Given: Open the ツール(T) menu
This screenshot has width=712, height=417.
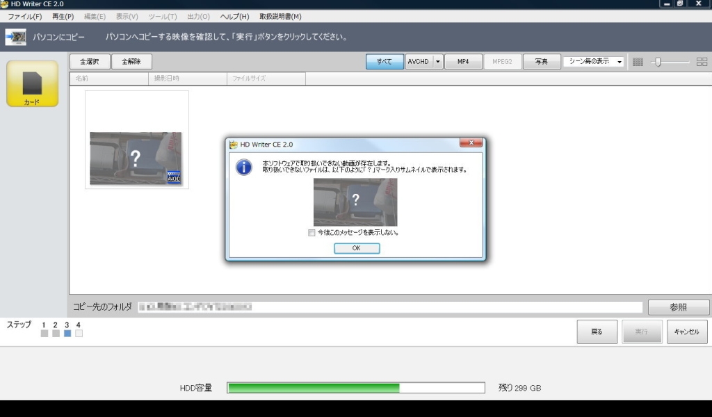Looking at the screenshot, I should 162,17.
